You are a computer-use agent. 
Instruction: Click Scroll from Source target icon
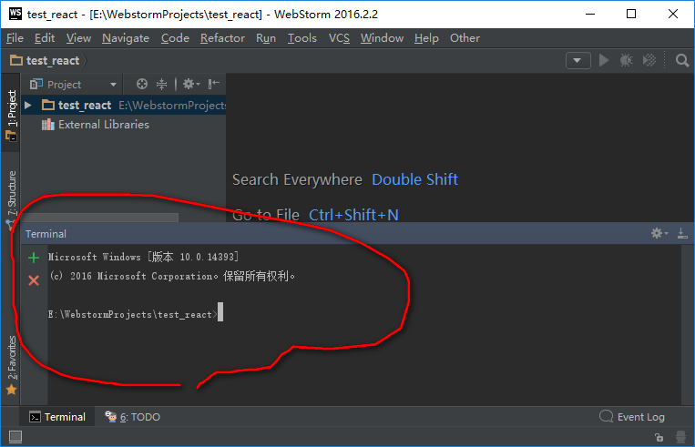pos(143,84)
